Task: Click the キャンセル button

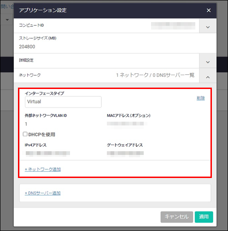Action: (177, 217)
